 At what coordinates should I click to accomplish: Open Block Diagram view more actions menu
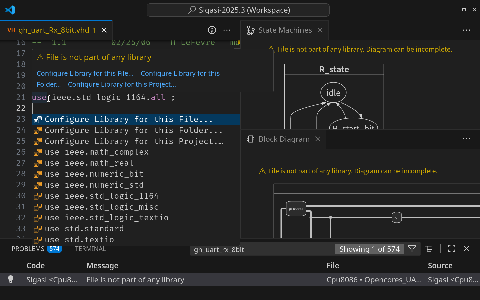coord(466,139)
